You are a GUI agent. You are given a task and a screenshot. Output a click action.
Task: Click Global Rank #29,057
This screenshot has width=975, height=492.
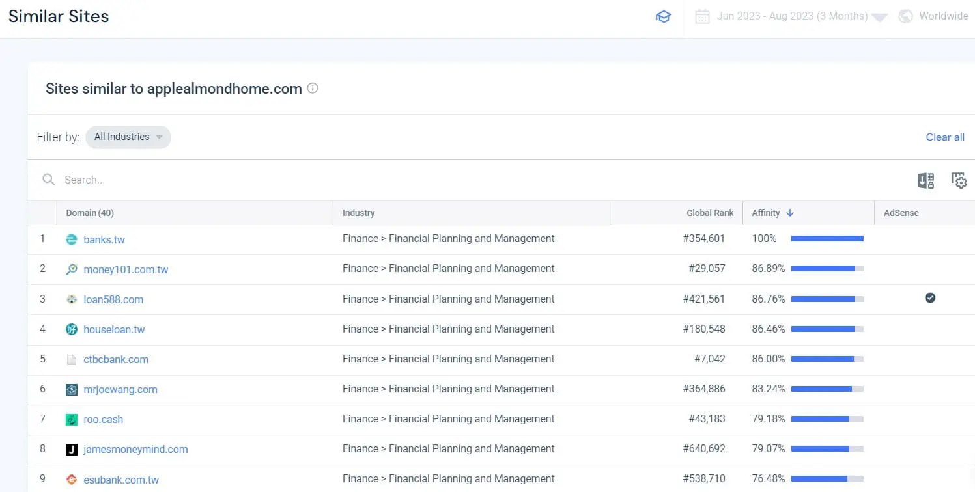point(707,269)
